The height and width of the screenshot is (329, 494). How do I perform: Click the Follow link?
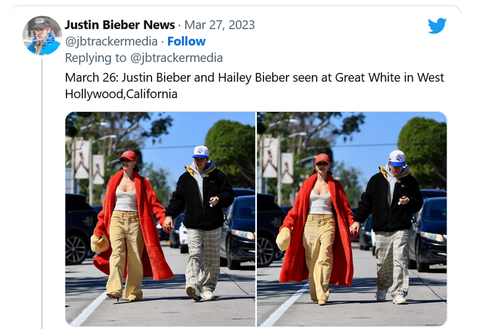coord(186,41)
